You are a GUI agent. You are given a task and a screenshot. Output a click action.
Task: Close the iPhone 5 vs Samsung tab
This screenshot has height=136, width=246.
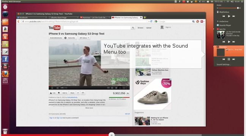[141, 17]
